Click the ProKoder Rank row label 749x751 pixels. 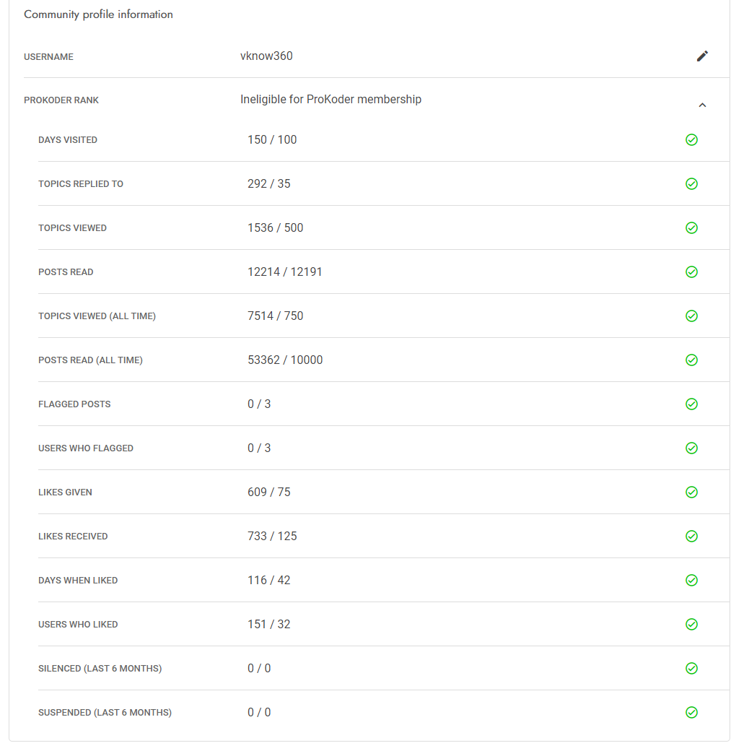pos(61,100)
